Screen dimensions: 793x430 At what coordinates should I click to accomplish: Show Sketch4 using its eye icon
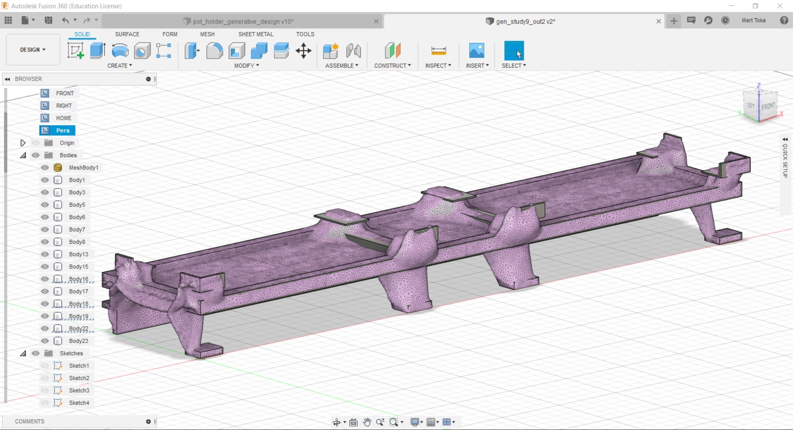tap(45, 403)
